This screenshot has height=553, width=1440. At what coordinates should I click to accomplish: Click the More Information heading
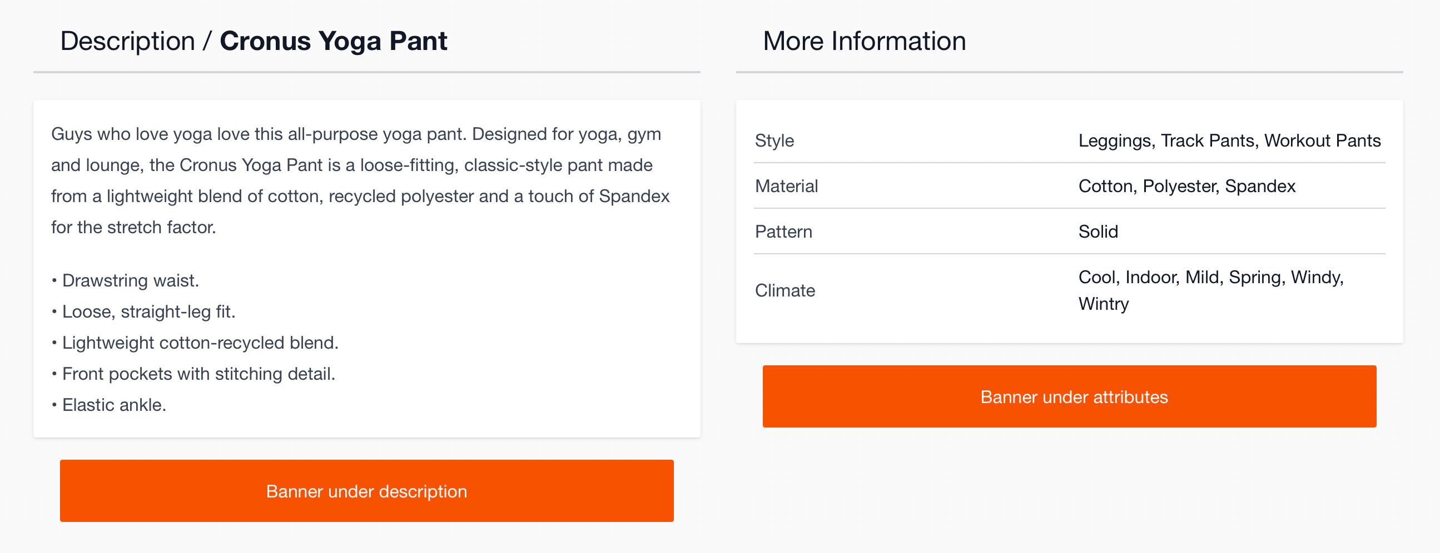pos(865,40)
